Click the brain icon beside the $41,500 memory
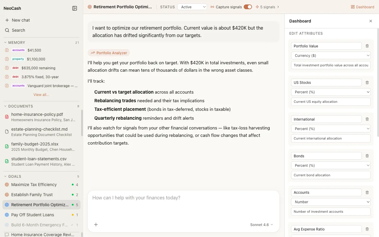Image resolution: width=379 pixels, height=237 pixels. pos(6,50)
